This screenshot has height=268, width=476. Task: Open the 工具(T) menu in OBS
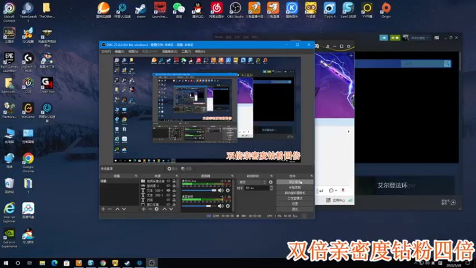click(186, 52)
